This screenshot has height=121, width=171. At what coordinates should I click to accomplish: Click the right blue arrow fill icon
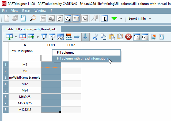click(77, 37)
